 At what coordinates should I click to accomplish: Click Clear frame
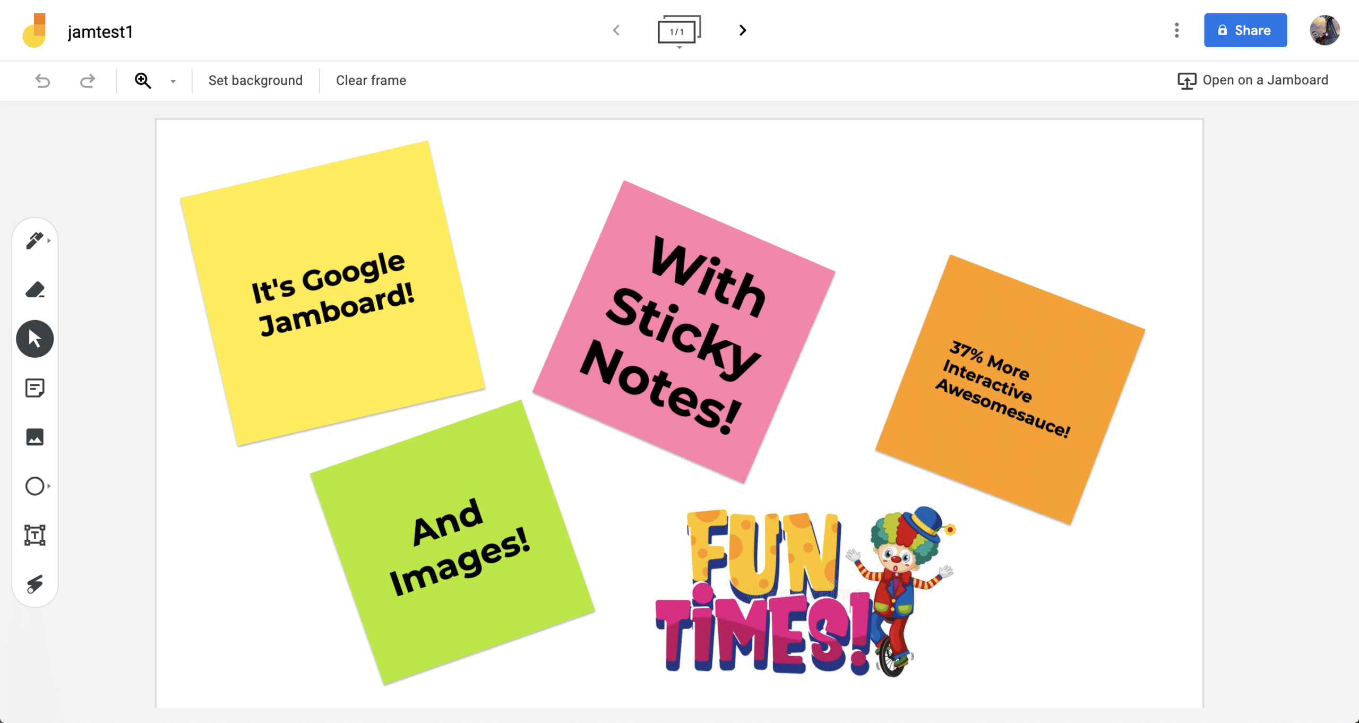[370, 80]
